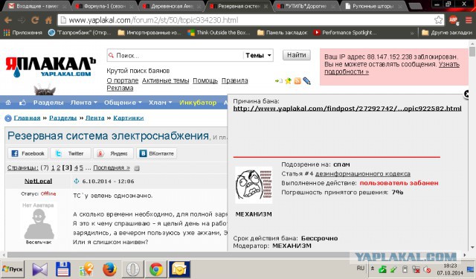Go back with browser back arrow
476x279 pixels.
(8, 20)
